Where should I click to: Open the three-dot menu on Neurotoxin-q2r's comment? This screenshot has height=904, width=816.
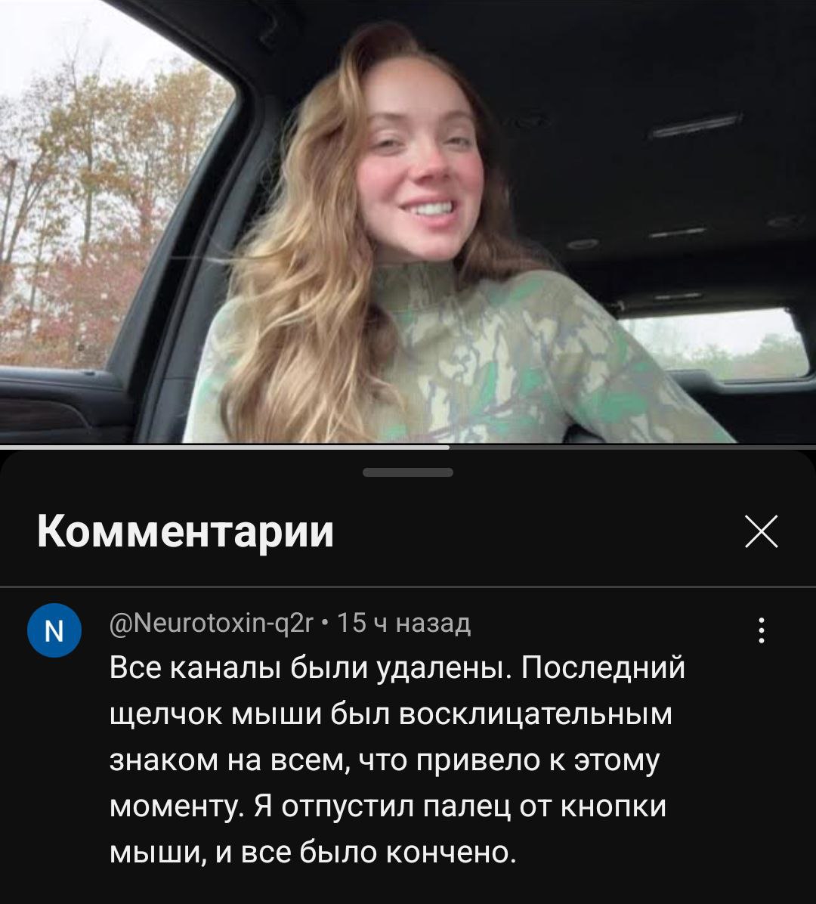pos(762,630)
